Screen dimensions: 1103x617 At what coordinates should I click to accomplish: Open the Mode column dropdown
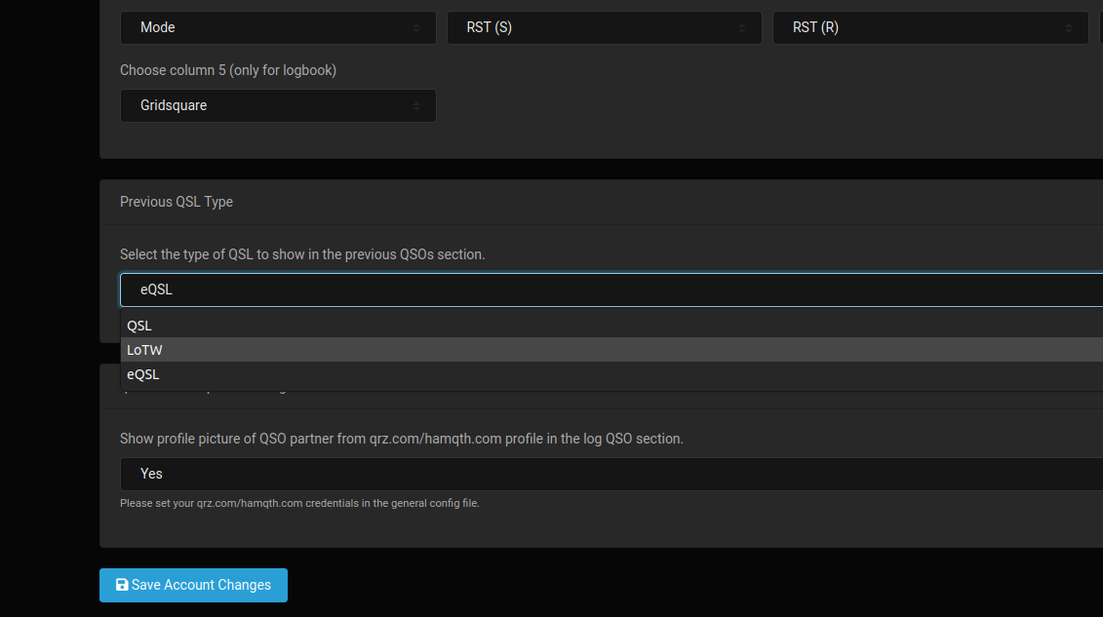point(278,27)
